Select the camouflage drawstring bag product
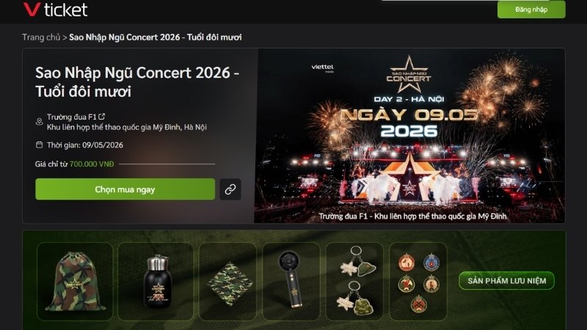The image size is (587, 330). [x=75, y=282]
